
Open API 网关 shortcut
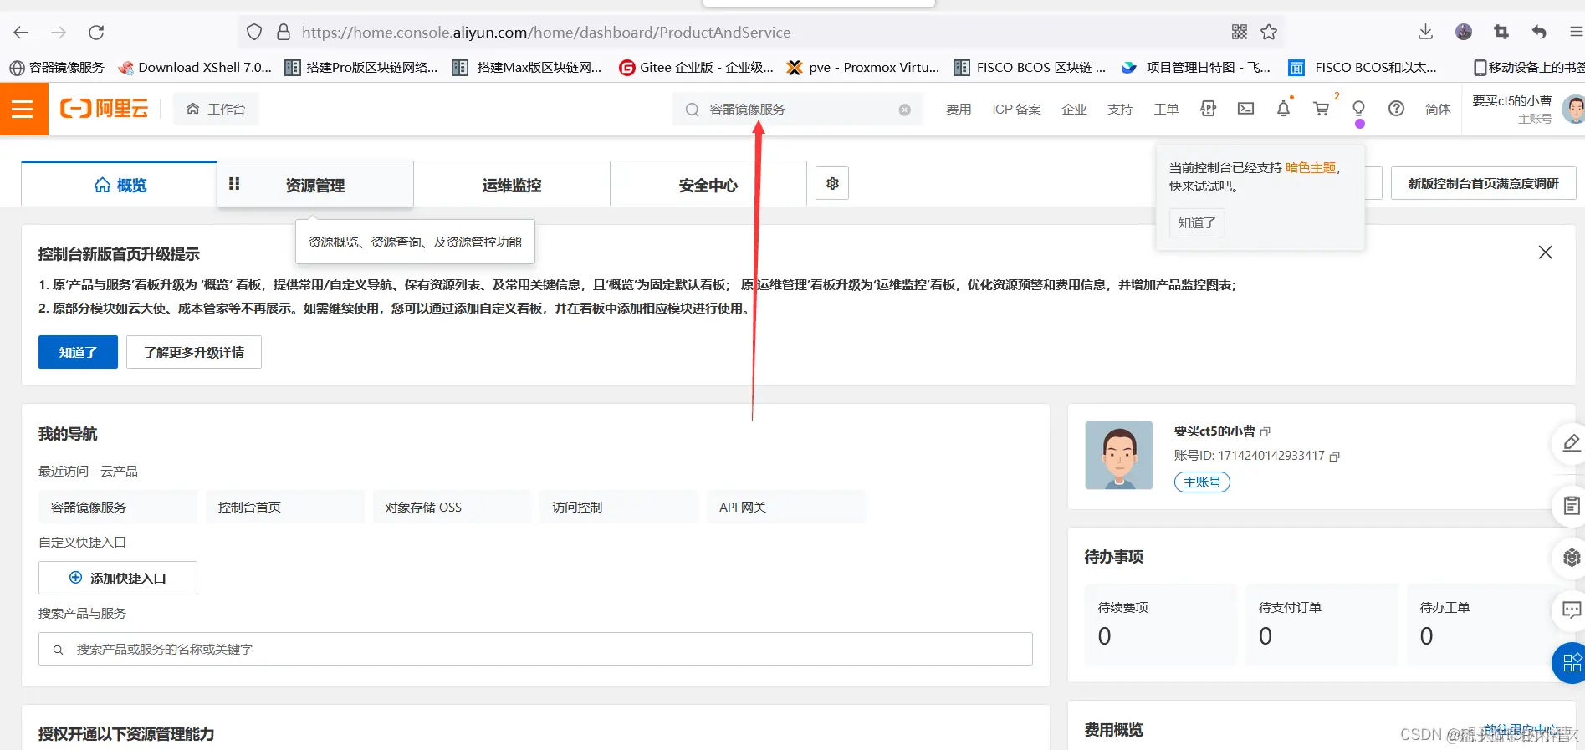pos(787,507)
